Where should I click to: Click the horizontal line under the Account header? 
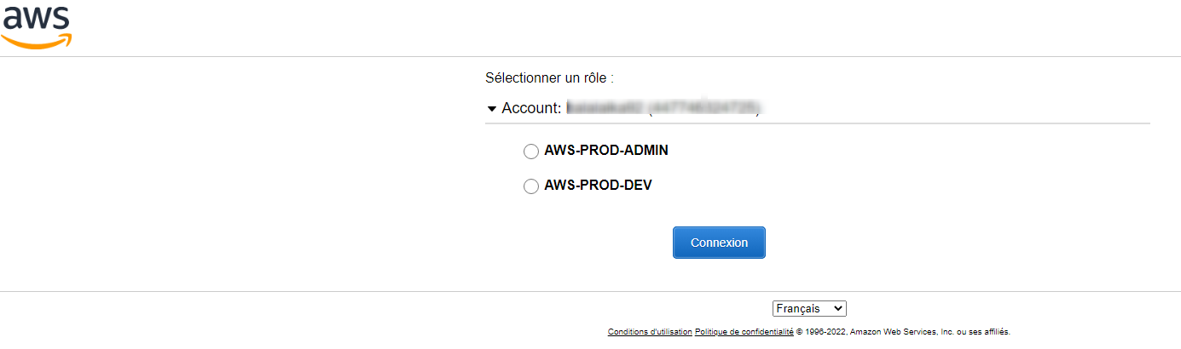click(818, 123)
